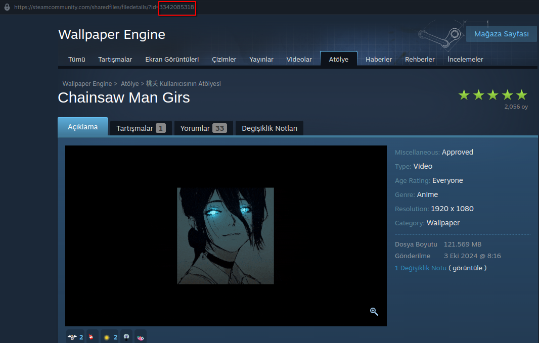Click the 2,056 oy vote count

[516, 107]
